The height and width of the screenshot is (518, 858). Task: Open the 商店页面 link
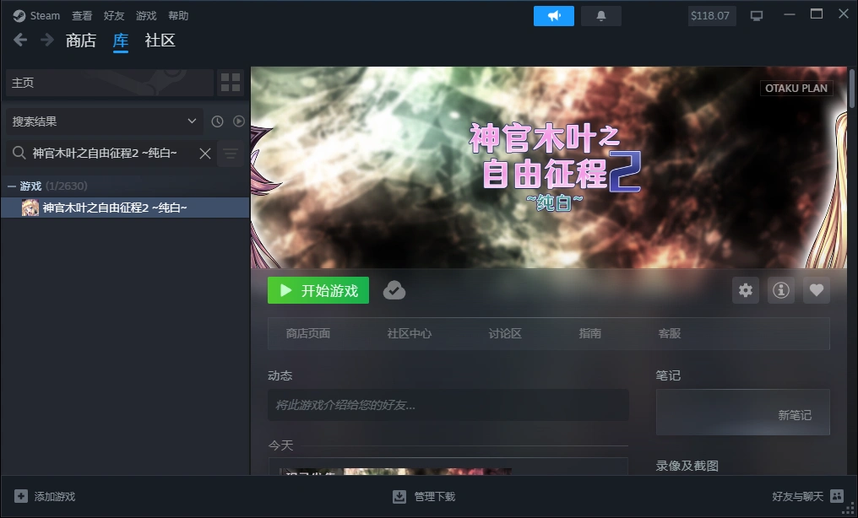(308, 333)
